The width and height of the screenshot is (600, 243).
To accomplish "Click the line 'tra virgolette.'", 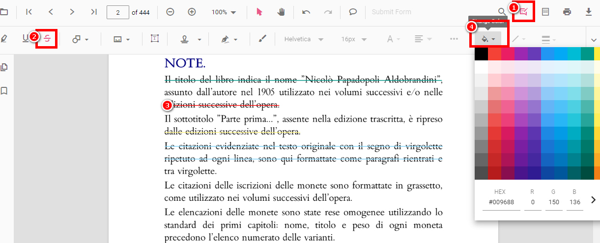I will pyautogui.click(x=190, y=171).
